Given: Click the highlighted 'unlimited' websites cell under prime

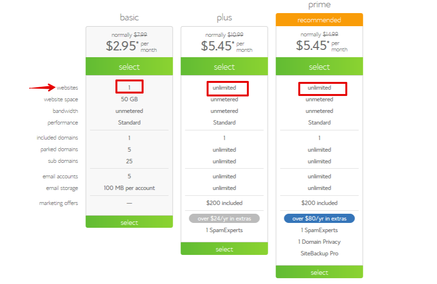Looking at the screenshot, I should [x=319, y=88].
